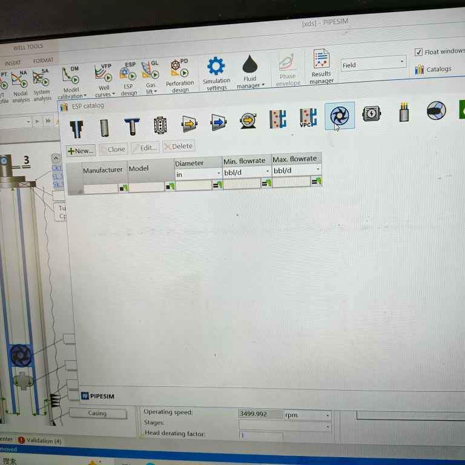Screen dimensions: 465x465
Task: Click Manufacturer filter field
Action: click(x=101, y=189)
